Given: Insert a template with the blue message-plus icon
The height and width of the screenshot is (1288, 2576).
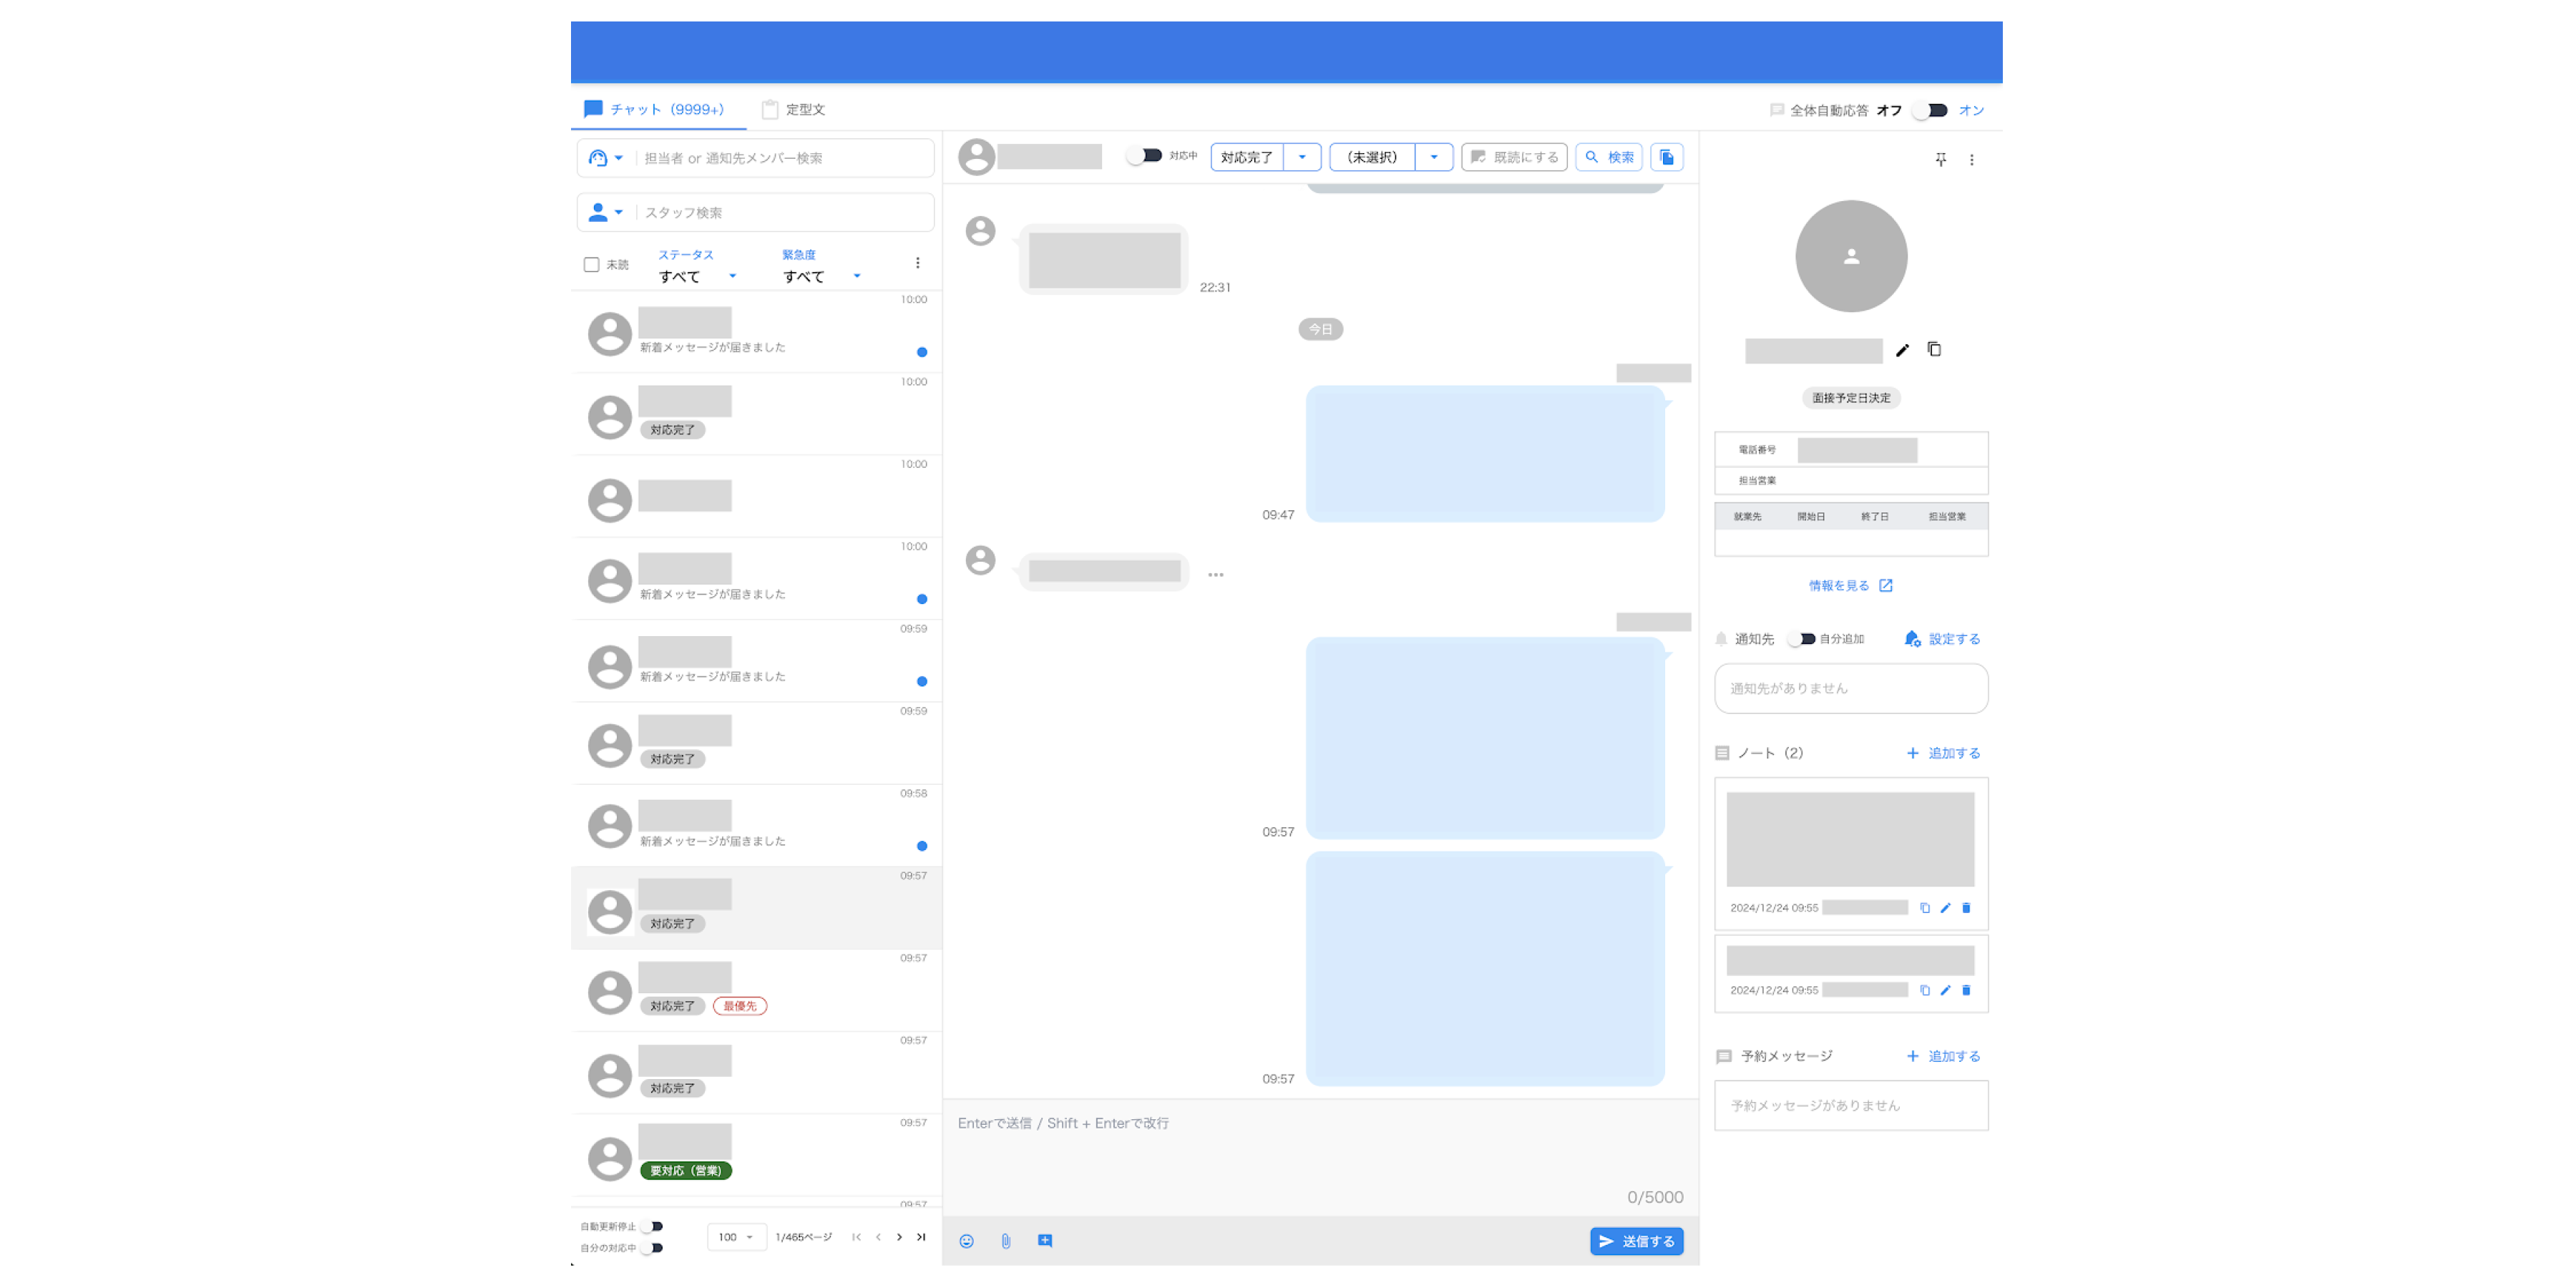Looking at the screenshot, I should [x=1045, y=1240].
